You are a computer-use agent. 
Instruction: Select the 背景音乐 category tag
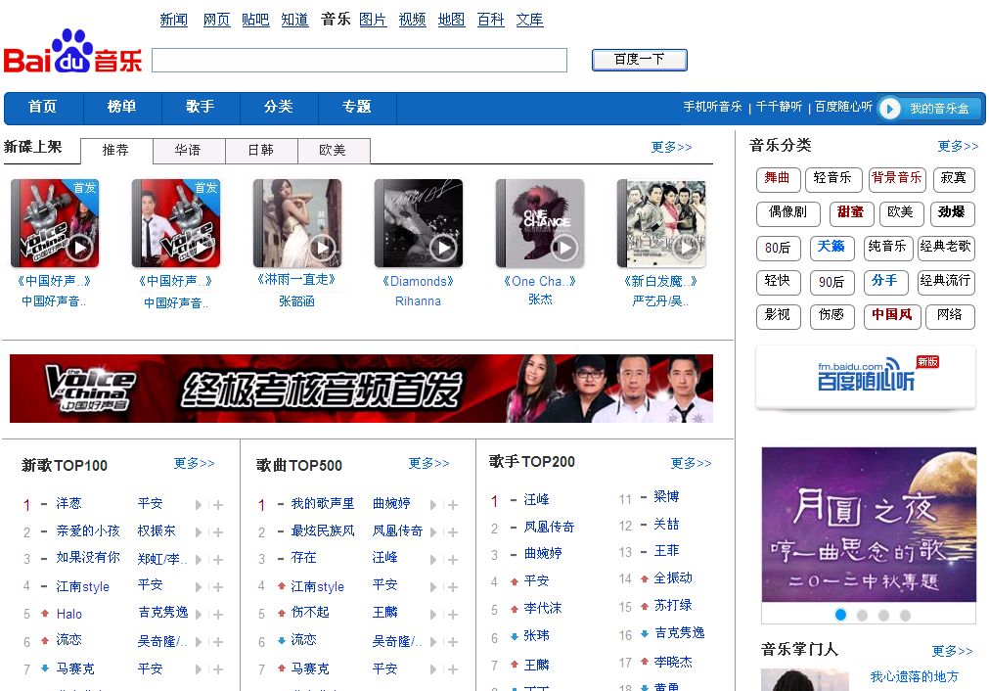click(x=897, y=178)
